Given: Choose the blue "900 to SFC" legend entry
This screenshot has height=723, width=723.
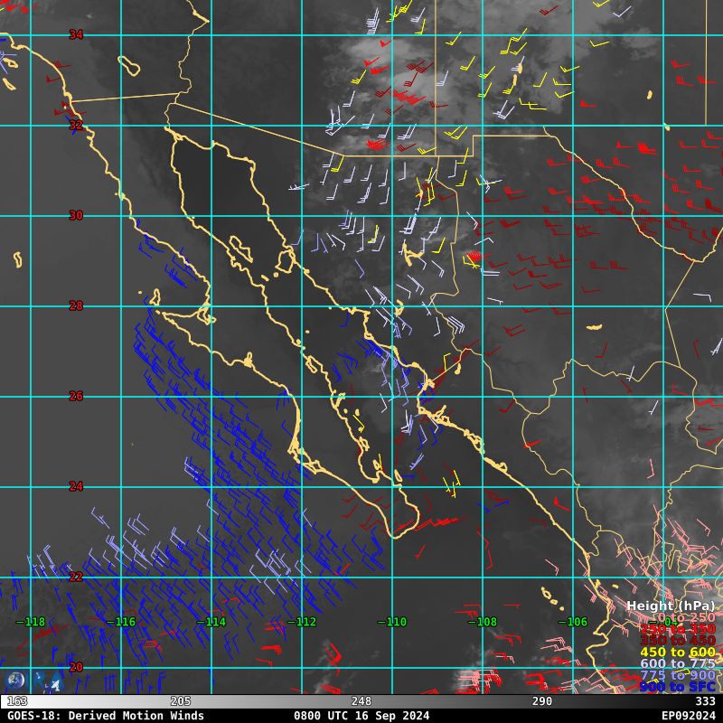Looking at the screenshot, I should [x=677, y=687].
